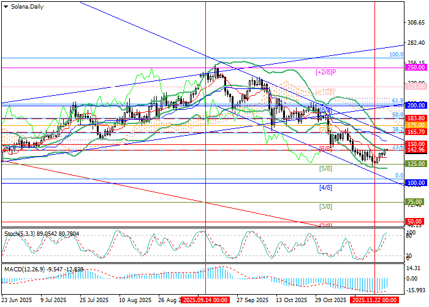Click the 183.80 blue price tag
The image size is (429, 307).
click(416, 118)
